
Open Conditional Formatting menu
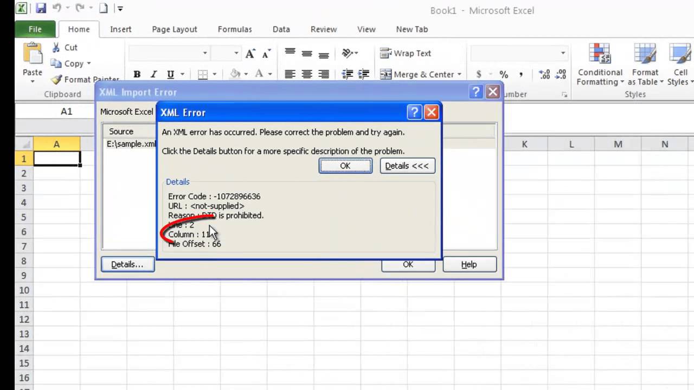tap(600, 64)
